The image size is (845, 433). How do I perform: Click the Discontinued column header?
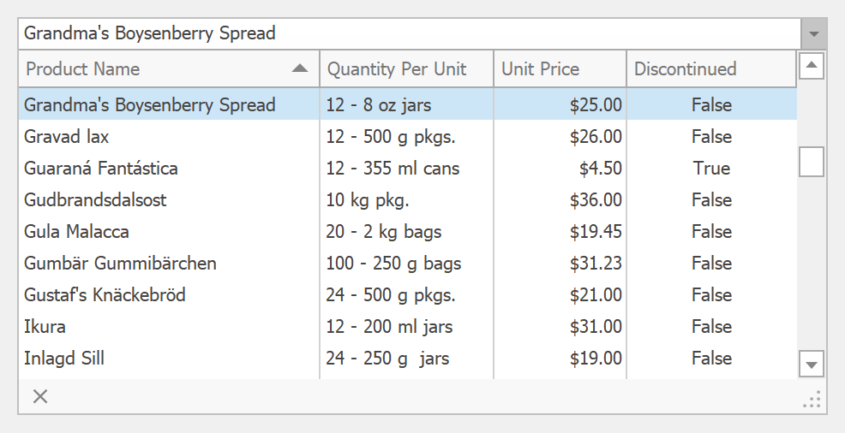[x=711, y=69]
